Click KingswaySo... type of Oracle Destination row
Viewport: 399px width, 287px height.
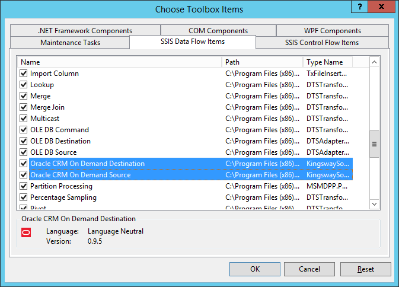[328, 164]
